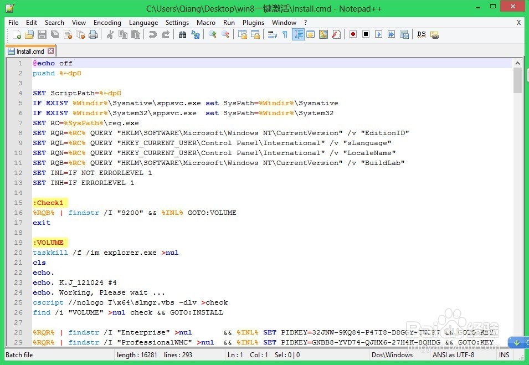Open Find with the binoculars icon
Screen dimensions: 529x365
point(182,34)
